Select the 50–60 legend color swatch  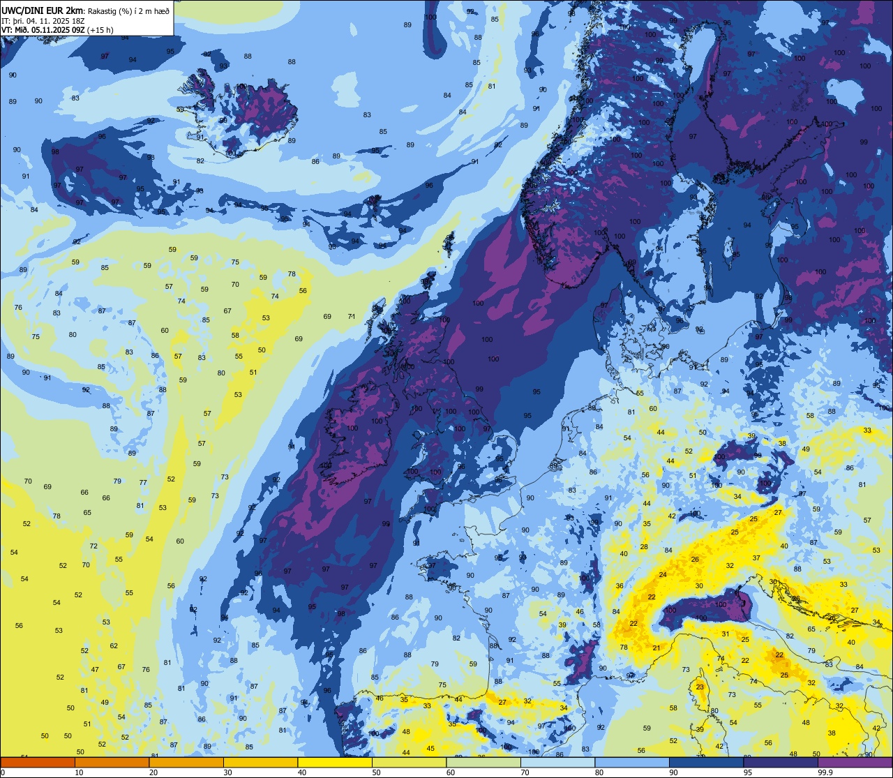409,763
